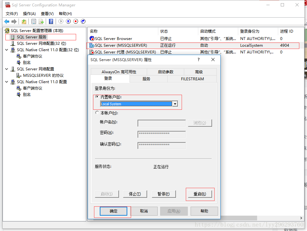Open the 操作(A) menu
This screenshot has height=231, width=307.
click(29, 14)
